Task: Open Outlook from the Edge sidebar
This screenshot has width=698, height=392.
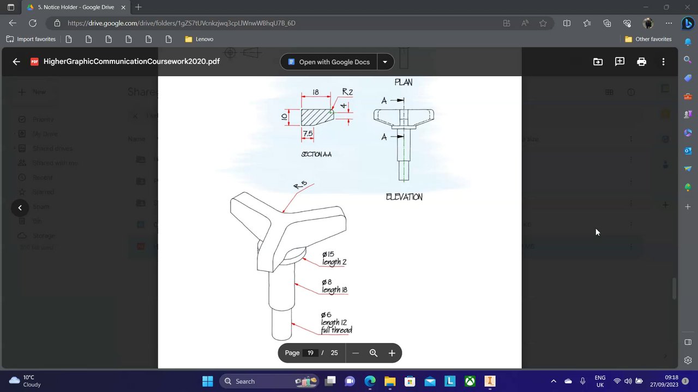Action: pos(688,151)
